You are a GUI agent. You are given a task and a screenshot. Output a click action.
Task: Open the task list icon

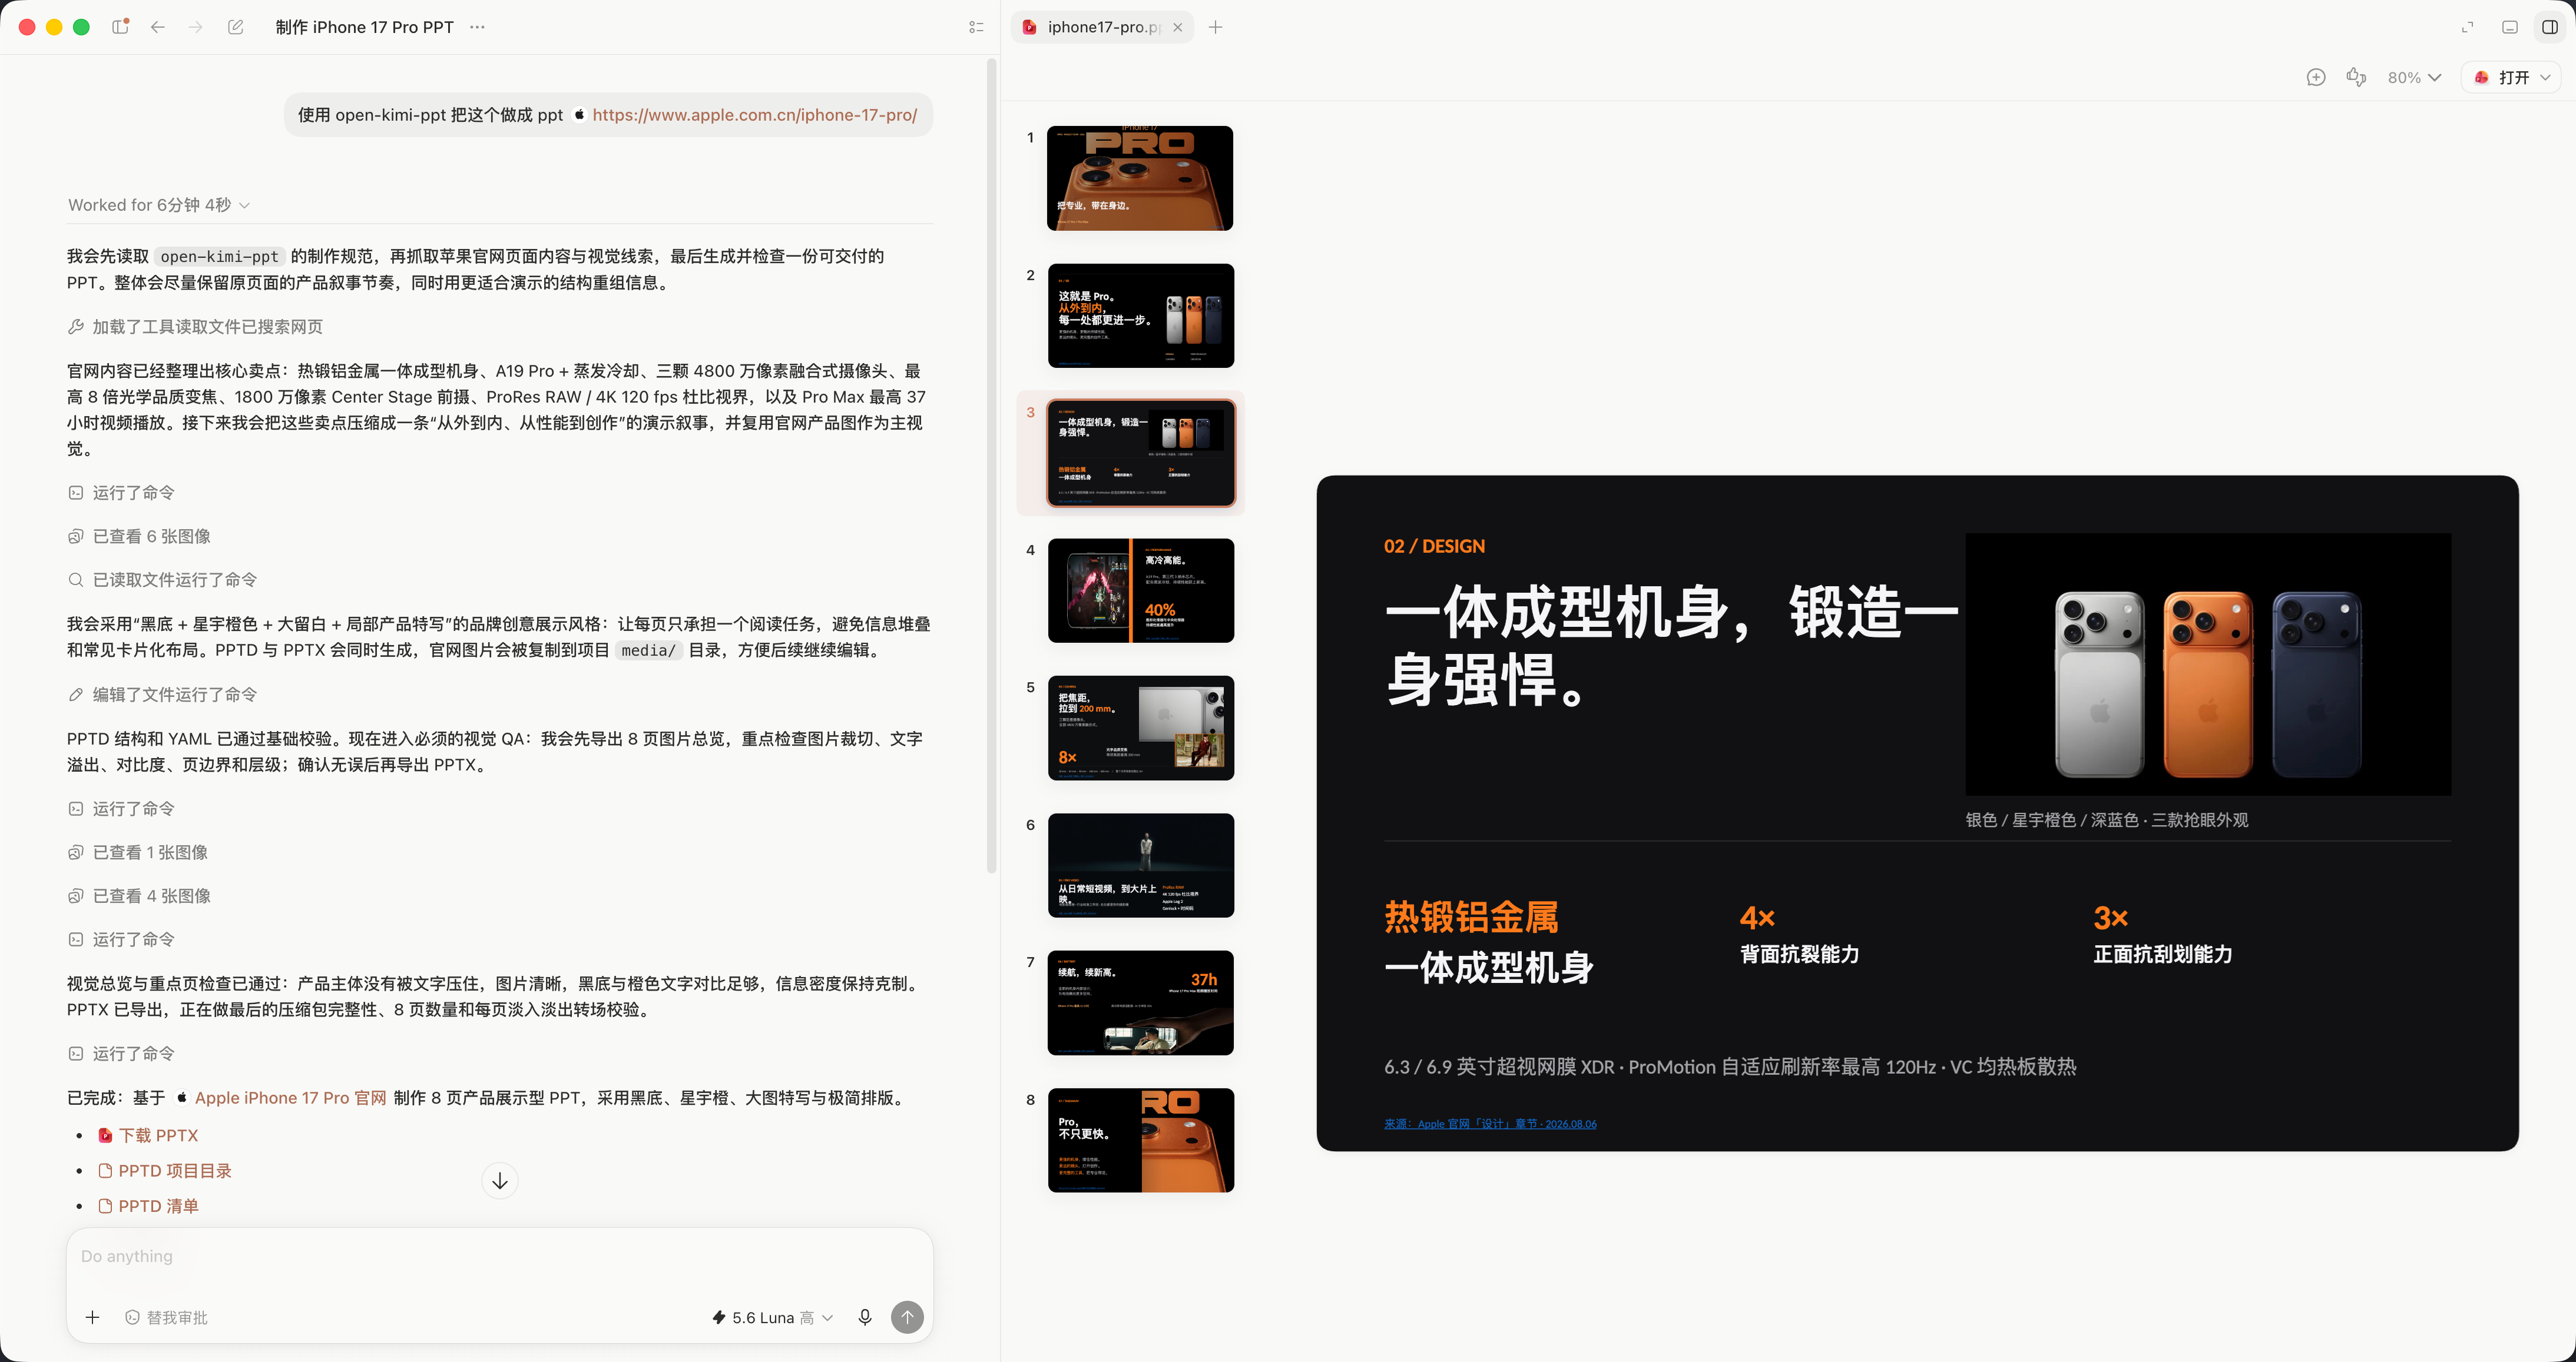click(976, 27)
